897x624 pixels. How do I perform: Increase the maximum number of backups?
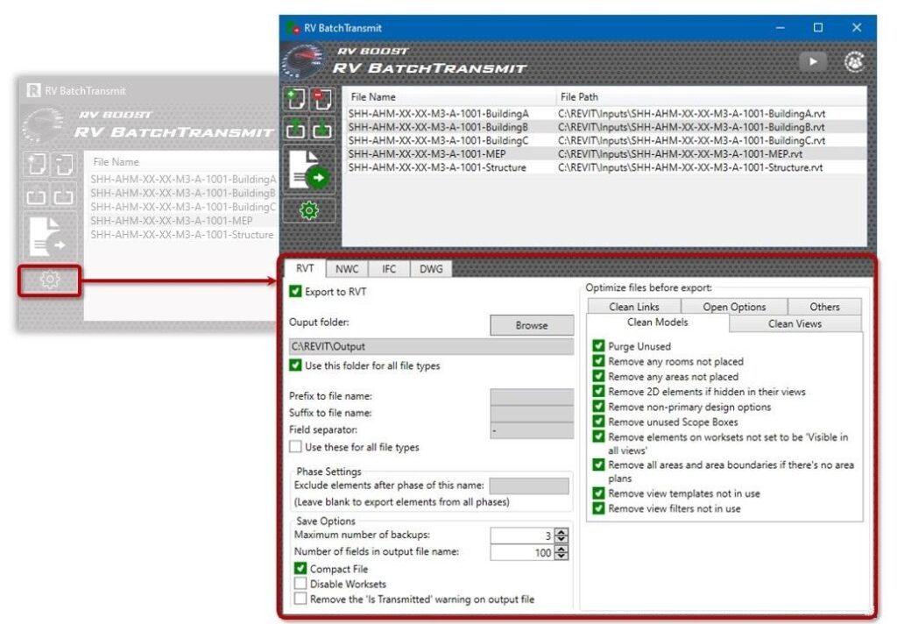coord(562,532)
